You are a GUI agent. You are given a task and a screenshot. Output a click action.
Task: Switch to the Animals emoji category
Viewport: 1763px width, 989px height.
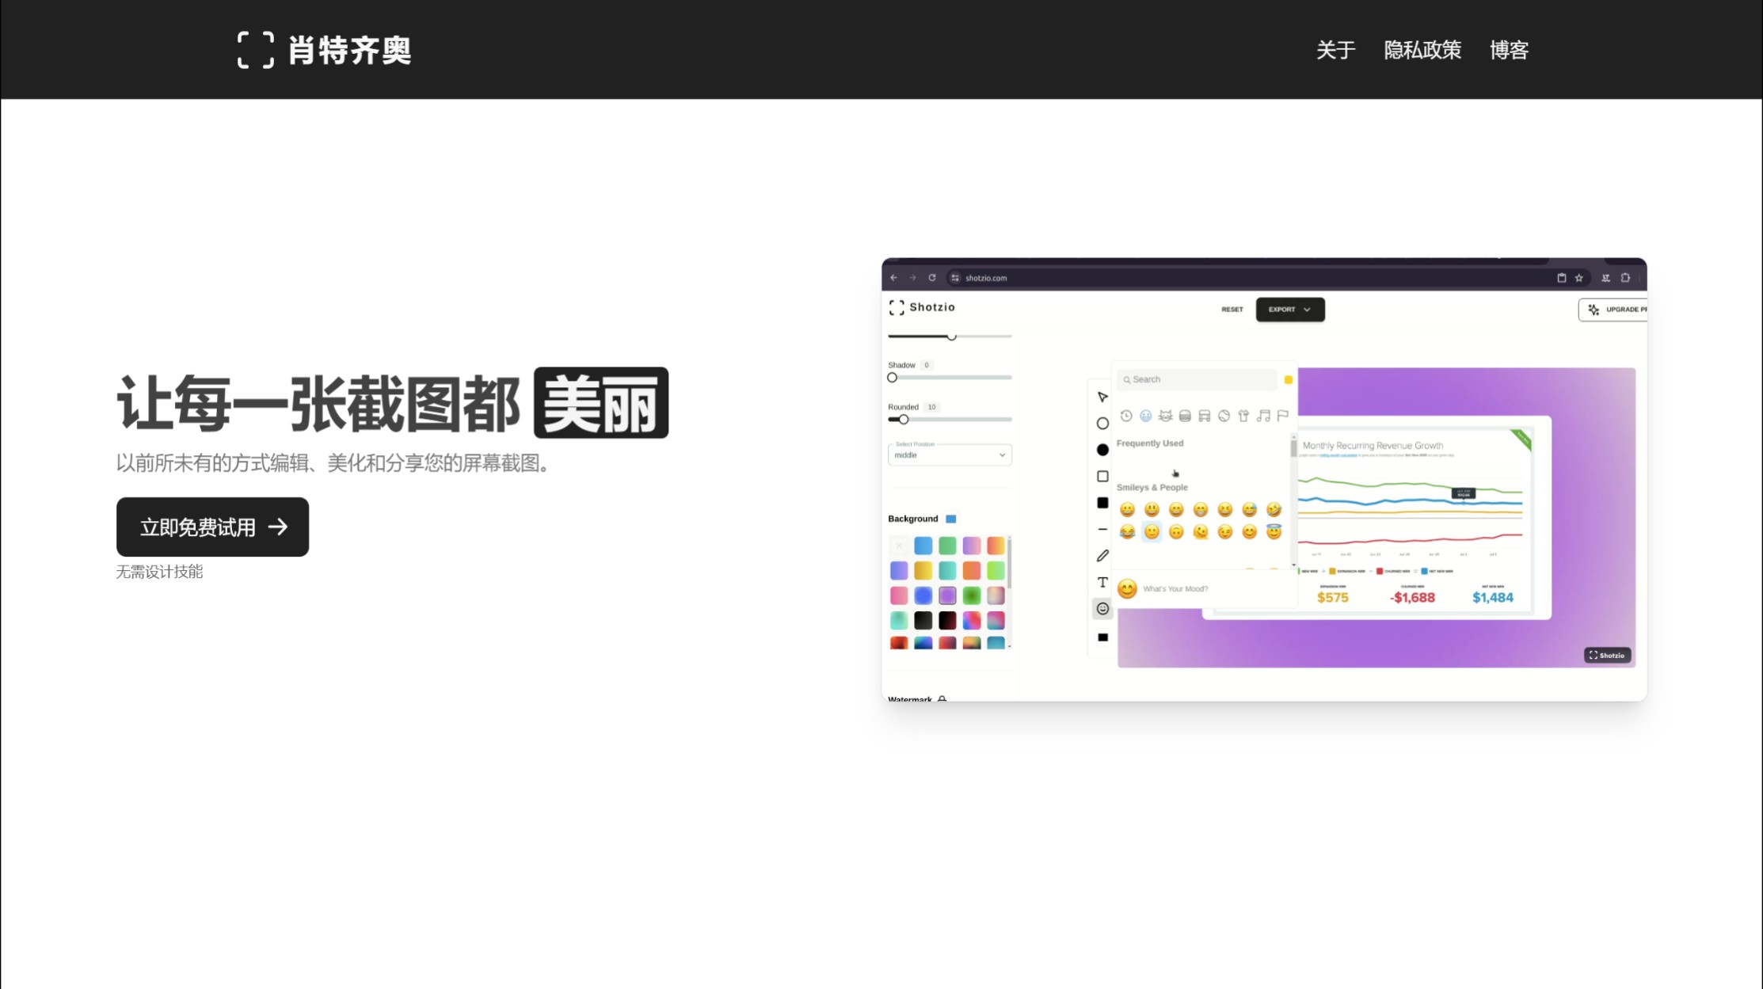tap(1165, 416)
